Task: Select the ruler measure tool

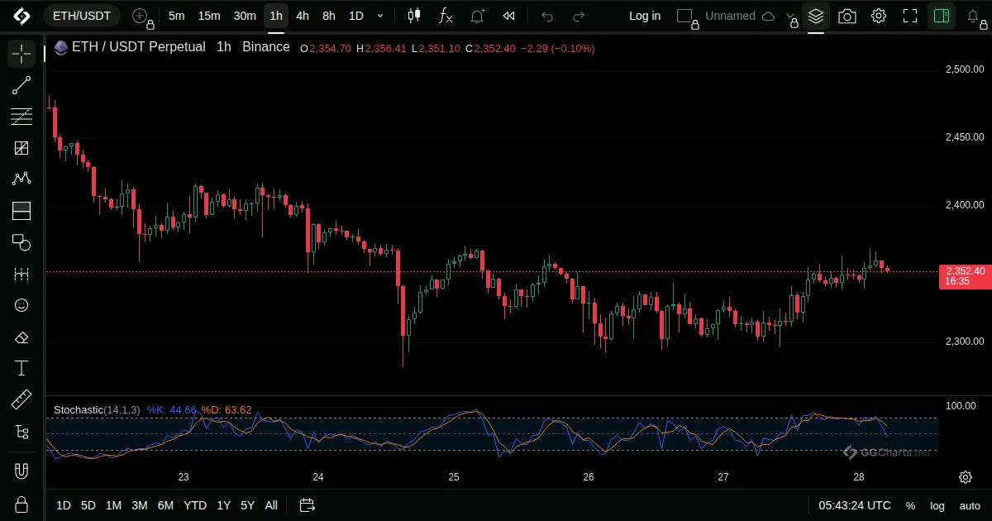Action: [21, 399]
